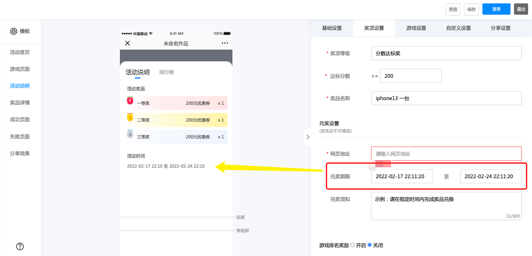Open the redemption end date picker
The width and height of the screenshot is (532, 256).
click(491, 176)
